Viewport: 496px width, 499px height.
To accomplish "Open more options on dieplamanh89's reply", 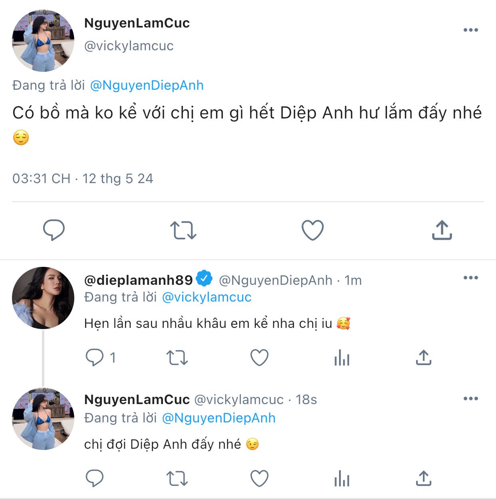I will pos(471,278).
